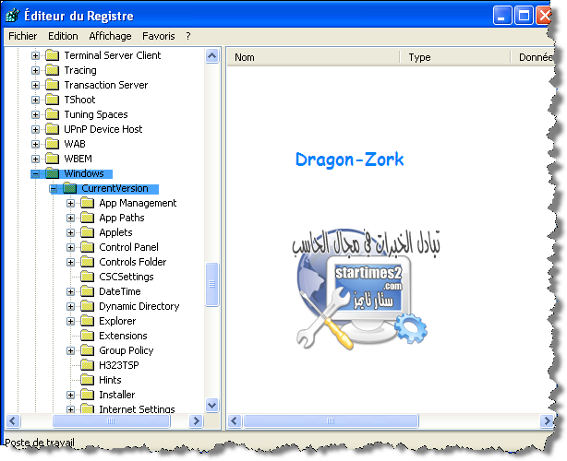Open the Affichage menu

pyautogui.click(x=110, y=36)
